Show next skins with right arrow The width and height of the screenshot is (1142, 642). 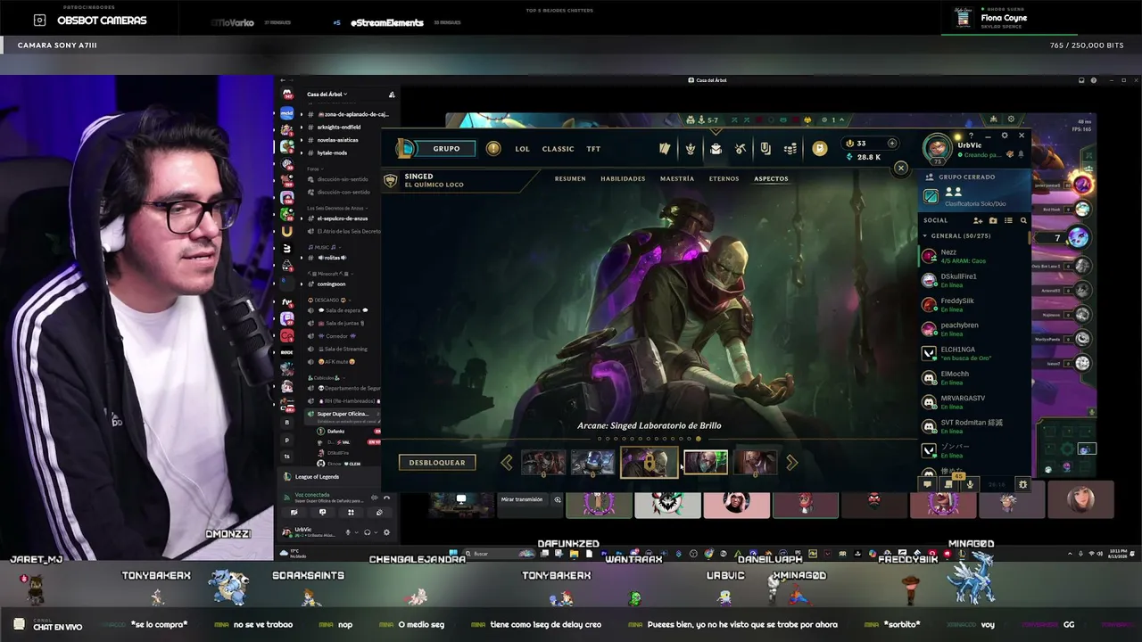[x=791, y=463]
